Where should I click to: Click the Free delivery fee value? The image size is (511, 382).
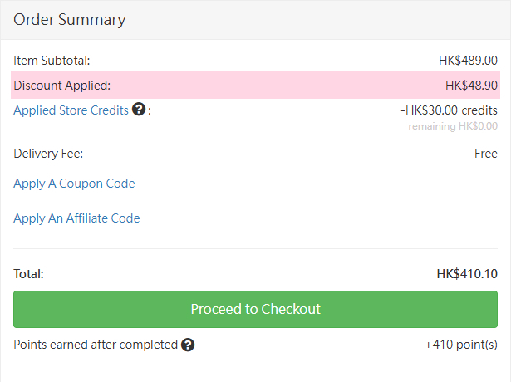(485, 154)
